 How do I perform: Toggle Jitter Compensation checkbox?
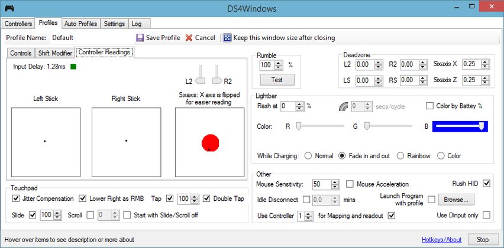(16, 198)
